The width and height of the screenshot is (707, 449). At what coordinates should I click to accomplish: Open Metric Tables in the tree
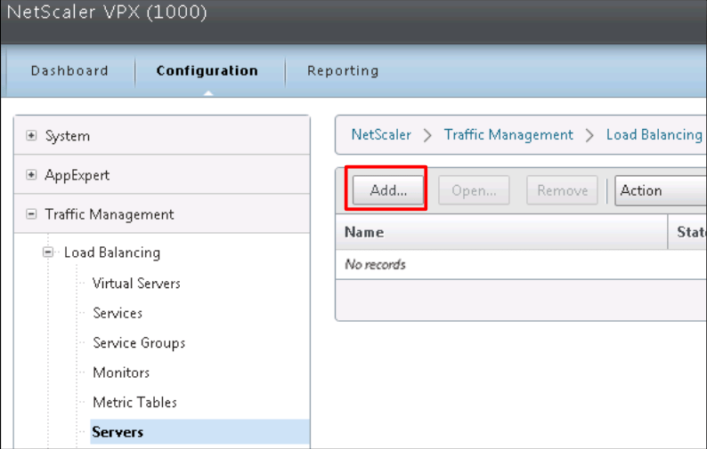[x=134, y=403]
